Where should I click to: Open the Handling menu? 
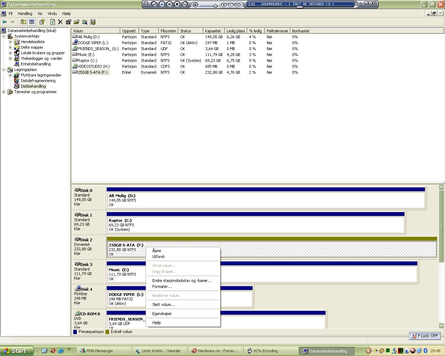point(25,14)
